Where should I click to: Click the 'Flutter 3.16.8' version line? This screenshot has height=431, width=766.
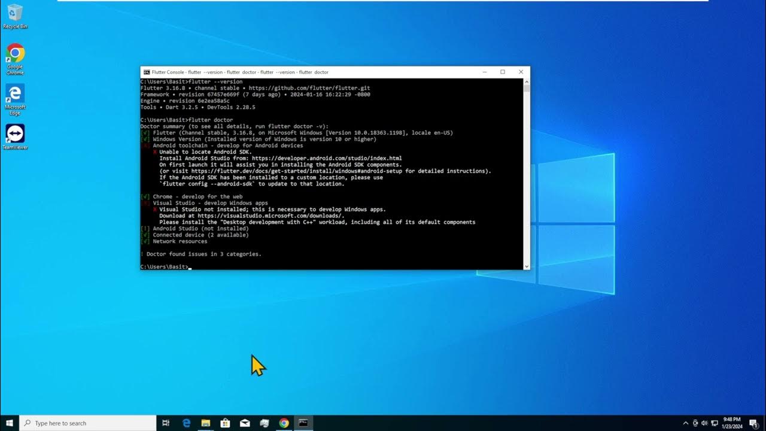tap(255, 88)
